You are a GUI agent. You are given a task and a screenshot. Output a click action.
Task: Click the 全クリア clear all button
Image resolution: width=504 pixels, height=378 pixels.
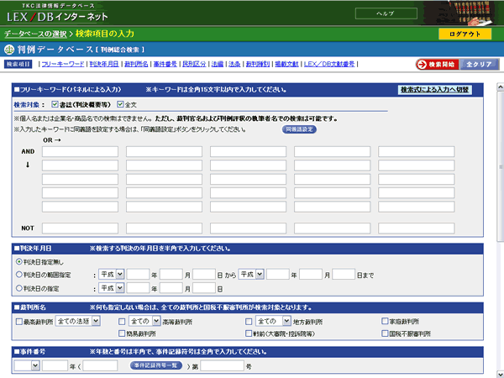pyautogui.click(x=479, y=65)
